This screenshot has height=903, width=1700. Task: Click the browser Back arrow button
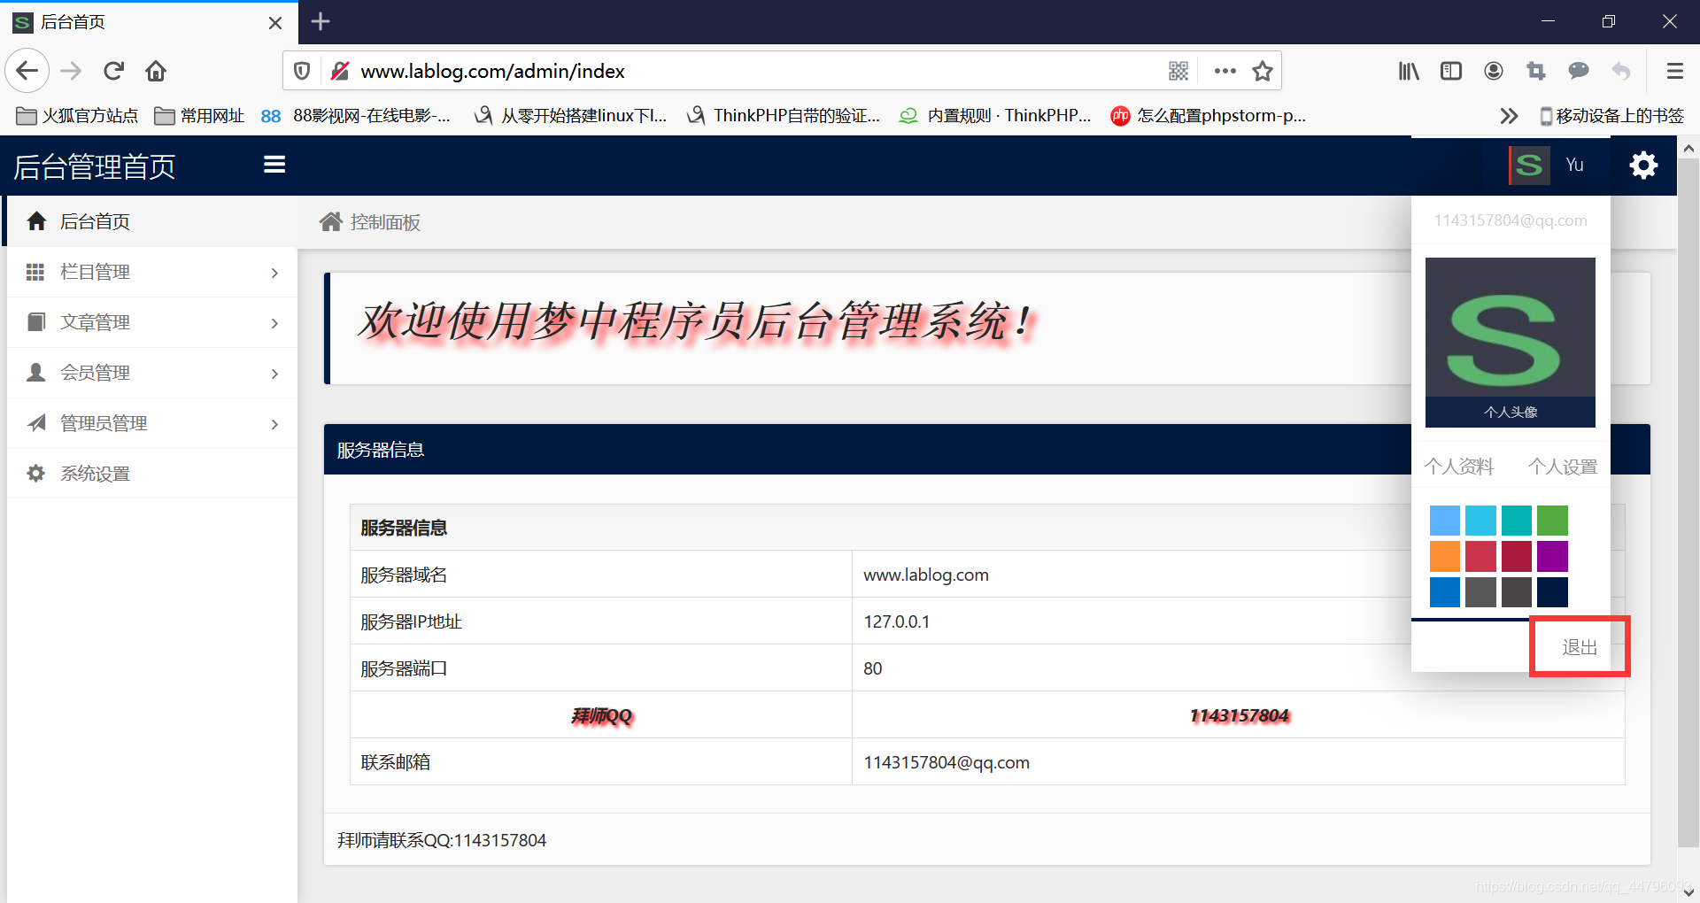click(27, 71)
